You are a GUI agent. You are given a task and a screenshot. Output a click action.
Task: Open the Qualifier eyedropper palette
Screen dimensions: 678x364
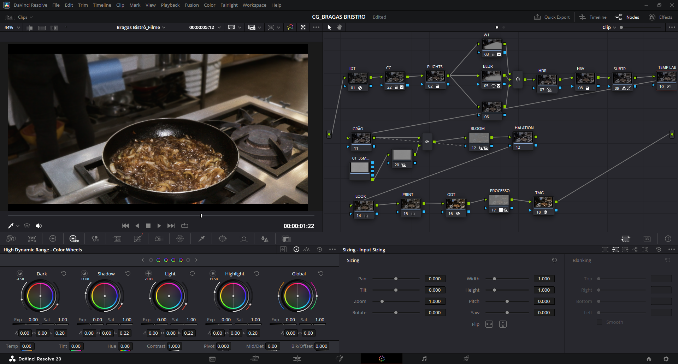[x=201, y=239]
